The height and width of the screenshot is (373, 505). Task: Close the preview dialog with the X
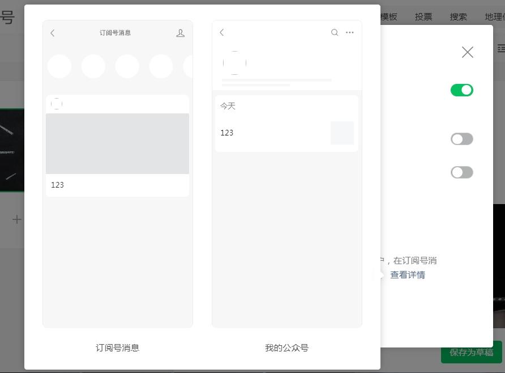point(467,52)
